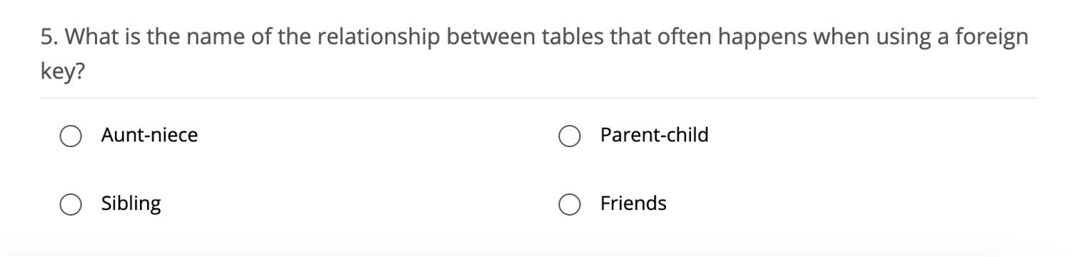Screen dimensions: 1088x257
Task: Mark the Sibling radio button
Action: (70, 204)
